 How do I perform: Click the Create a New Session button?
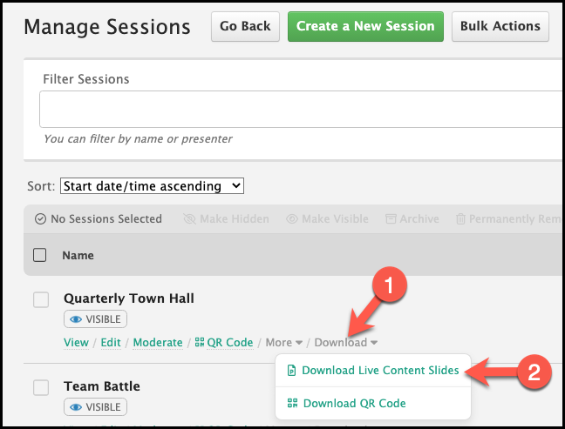click(365, 27)
